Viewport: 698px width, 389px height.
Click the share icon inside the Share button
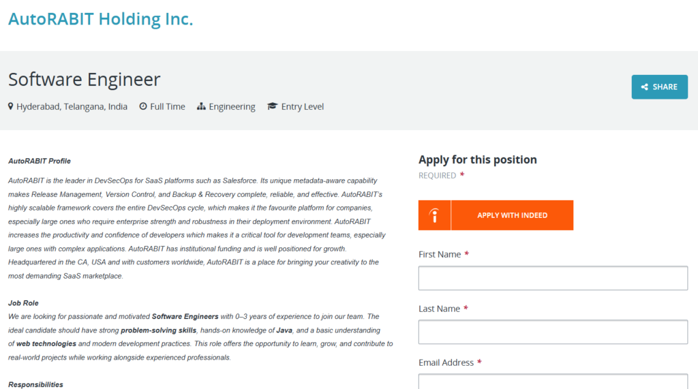coord(645,87)
